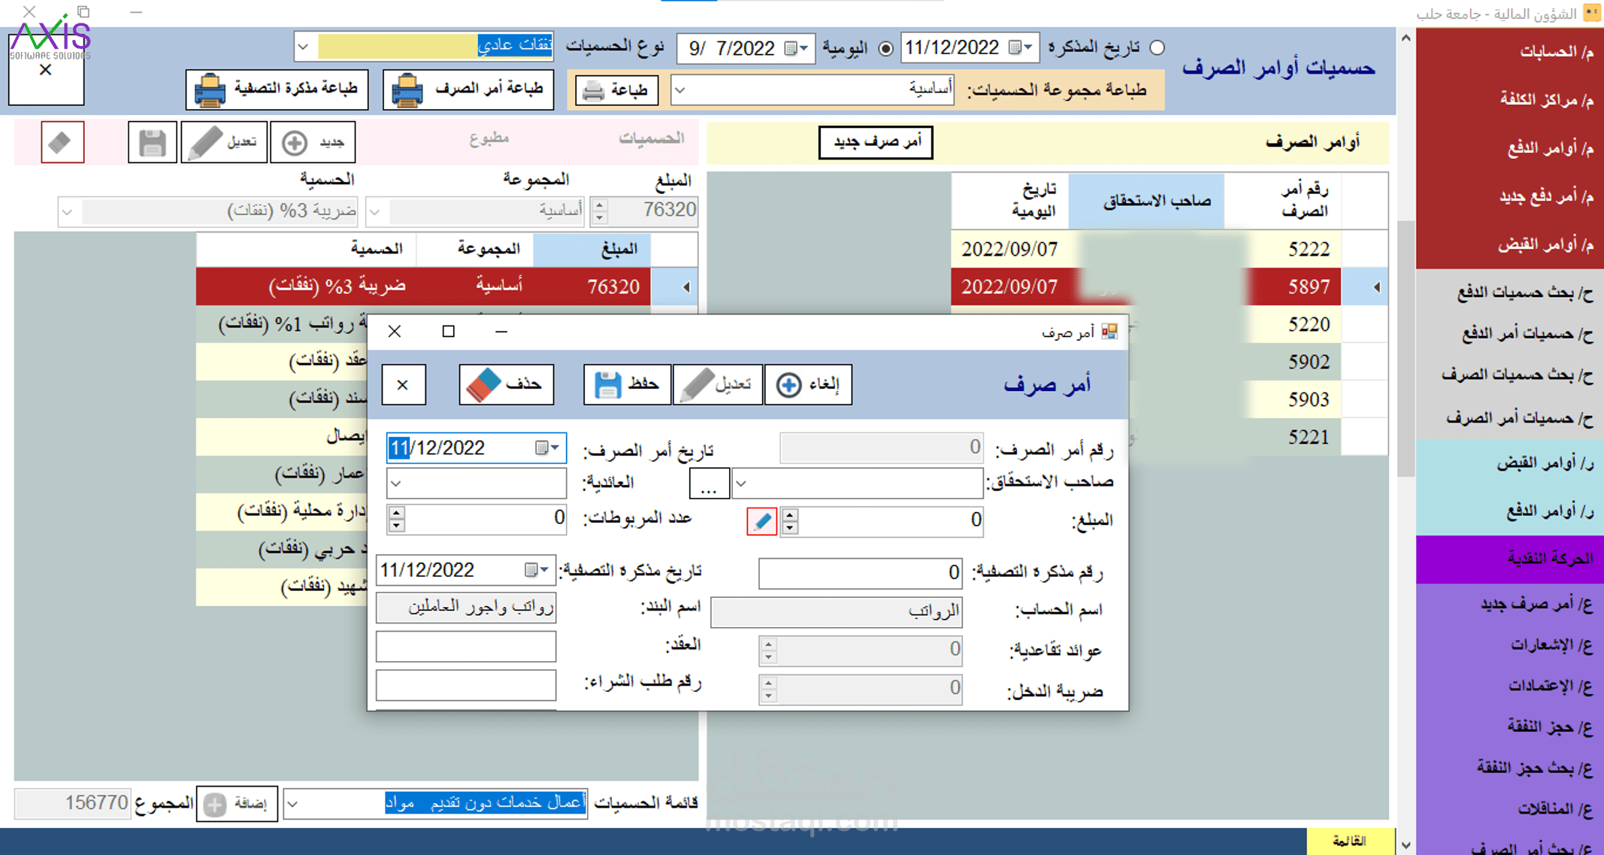Screen dimensions: 1604x855
Task: Open the نوع الحسميات dropdown
Action: point(303,47)
